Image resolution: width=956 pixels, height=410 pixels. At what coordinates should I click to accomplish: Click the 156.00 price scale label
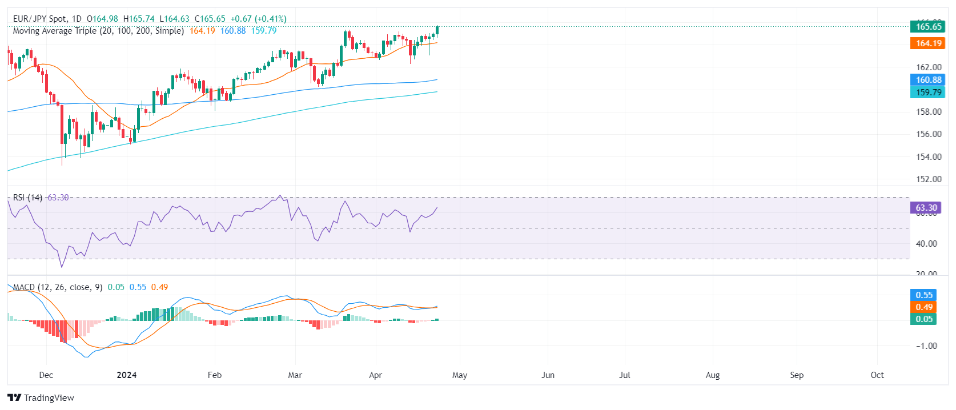click(x=929, y=134)
